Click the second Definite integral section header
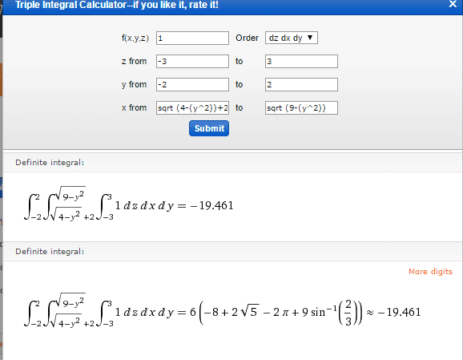This screenshot has width=463, height=360. 50,252
